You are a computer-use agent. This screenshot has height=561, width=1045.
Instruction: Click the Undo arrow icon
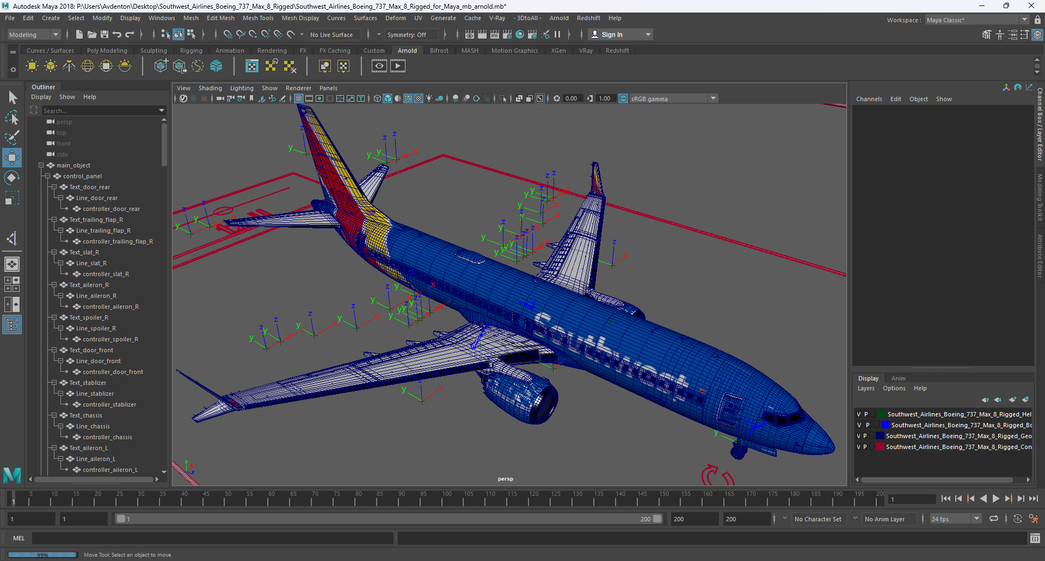[117, 34]
